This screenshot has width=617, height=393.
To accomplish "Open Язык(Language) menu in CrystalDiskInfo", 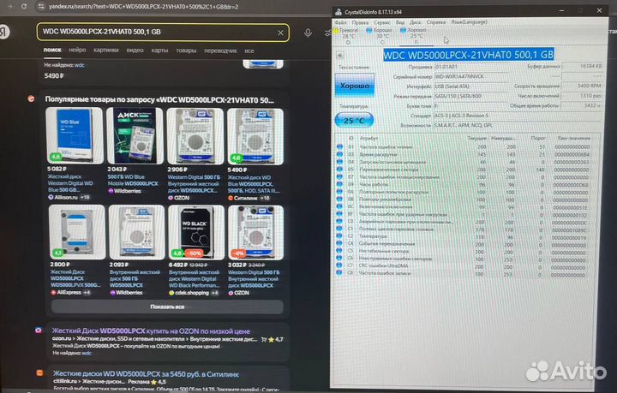I will click(x=469, y=22).
